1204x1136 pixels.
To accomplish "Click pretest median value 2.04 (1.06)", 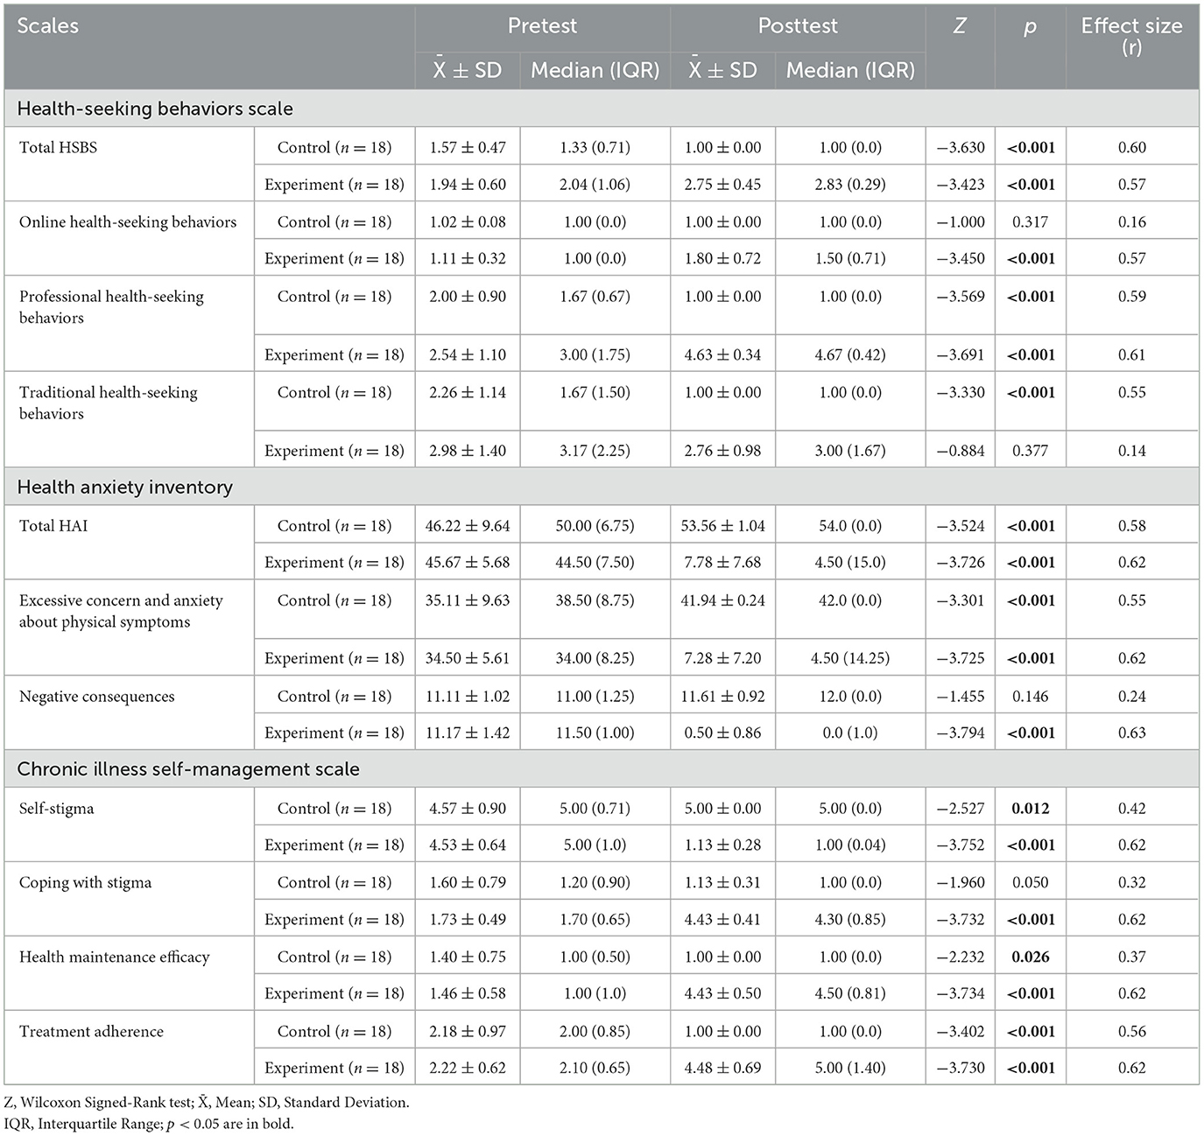I will (x=595, y=185).
